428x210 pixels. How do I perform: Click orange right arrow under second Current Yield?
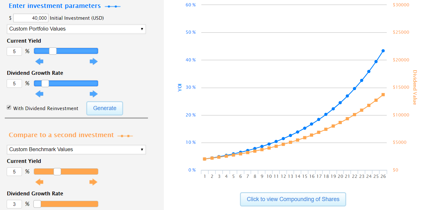coord(93,182)
